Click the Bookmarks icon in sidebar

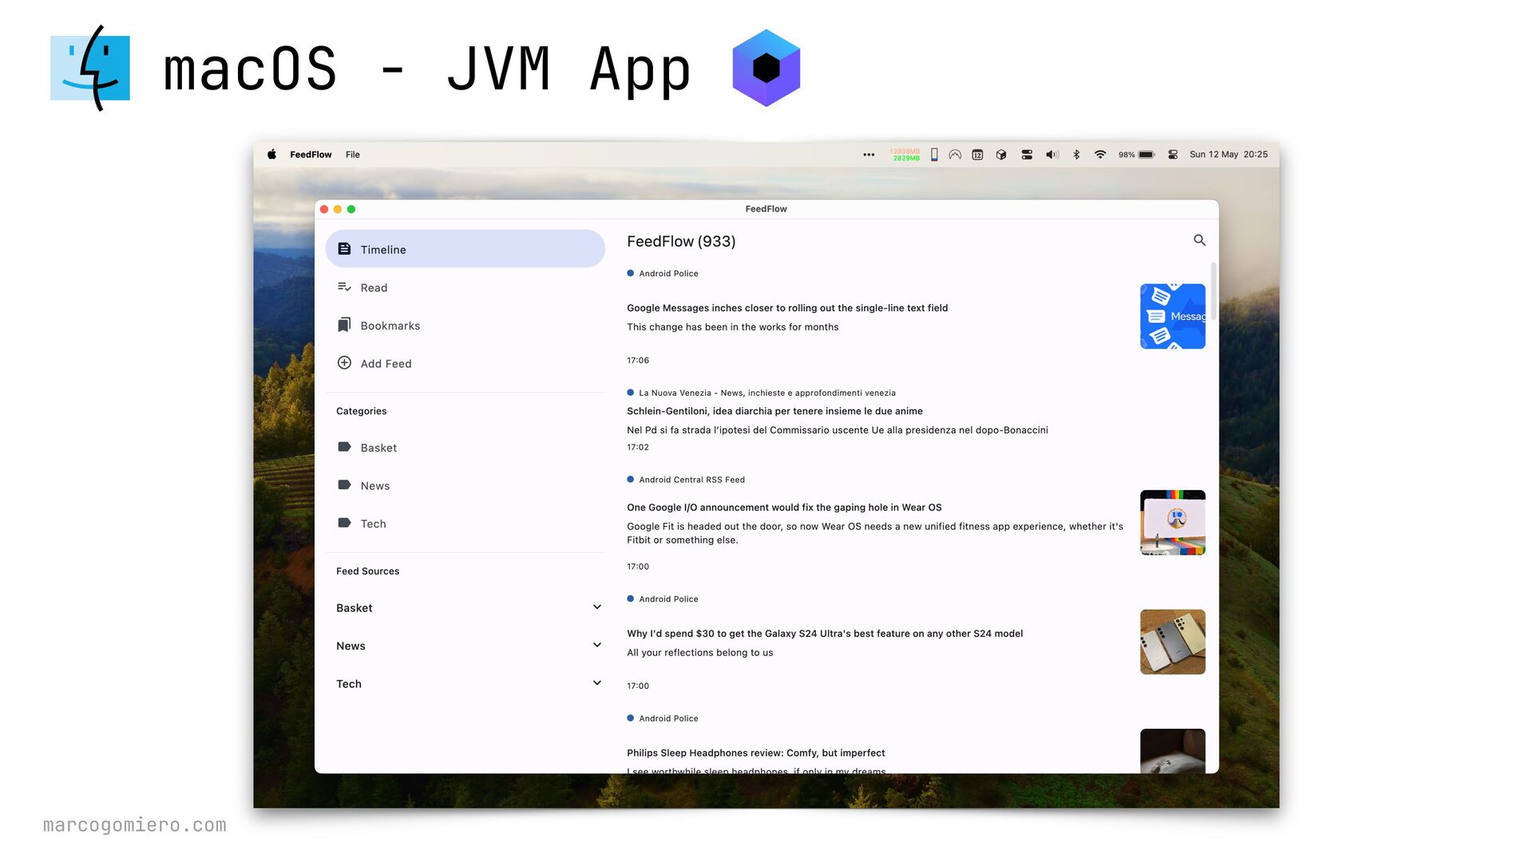point(344,325)
